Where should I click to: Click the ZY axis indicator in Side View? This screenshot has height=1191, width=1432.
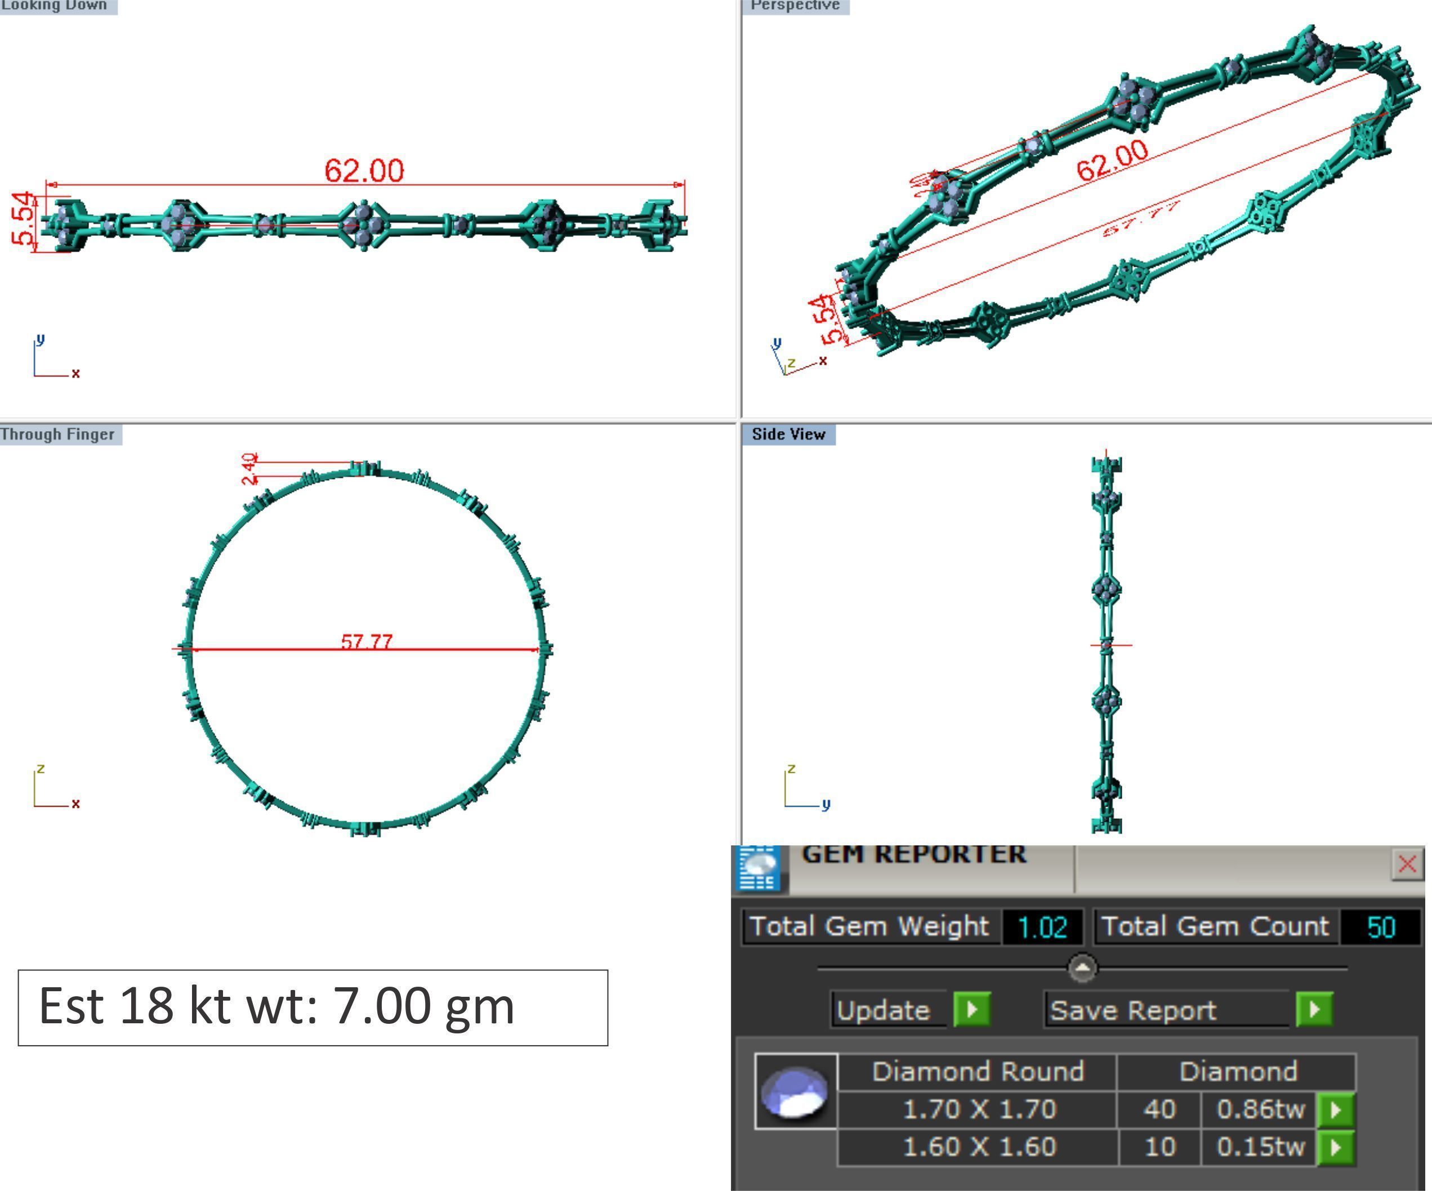(807, 786)
